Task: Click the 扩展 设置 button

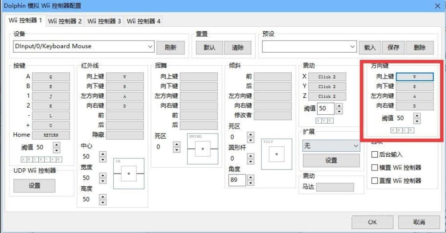Action: tap(331, 160)
